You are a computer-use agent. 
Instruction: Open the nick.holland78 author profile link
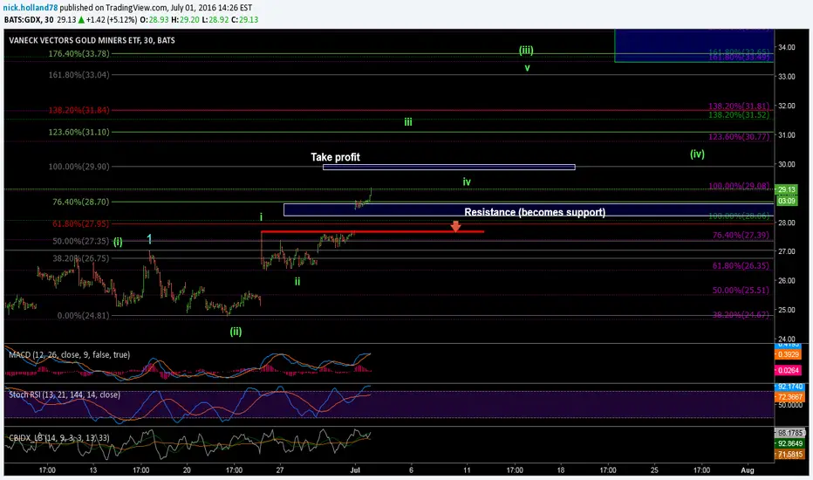[31, 8]
